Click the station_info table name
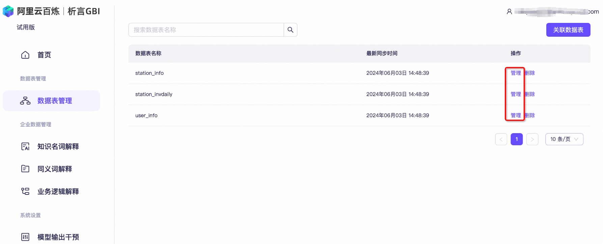Screen dimensions: 603x244 click(x=149, y=73)
